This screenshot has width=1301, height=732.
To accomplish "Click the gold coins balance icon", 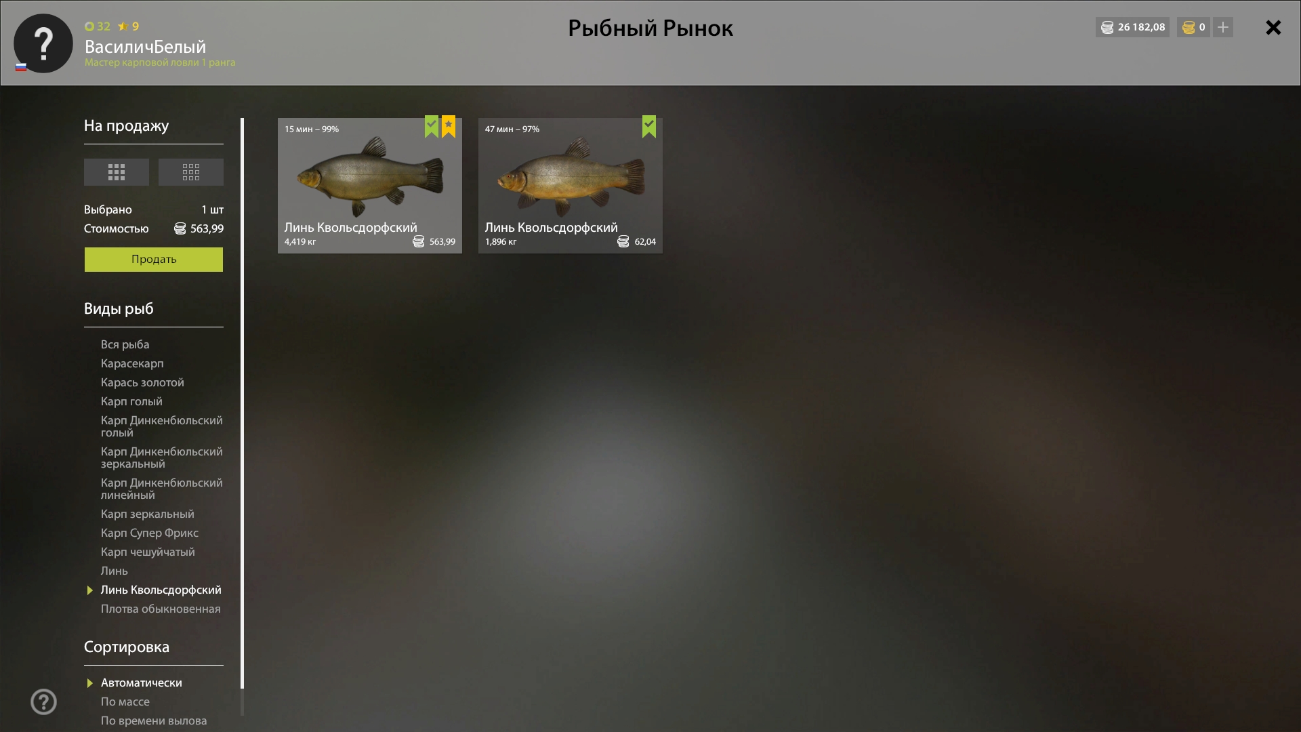I will coord(1189,27).
